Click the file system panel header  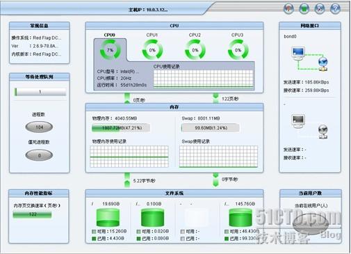click(174, 193)
